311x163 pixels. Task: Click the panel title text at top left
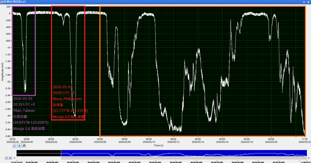coord(15,2)
